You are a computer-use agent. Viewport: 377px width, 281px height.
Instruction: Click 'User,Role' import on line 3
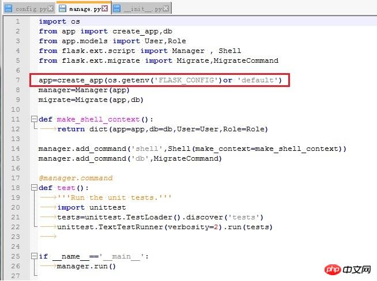165,41
